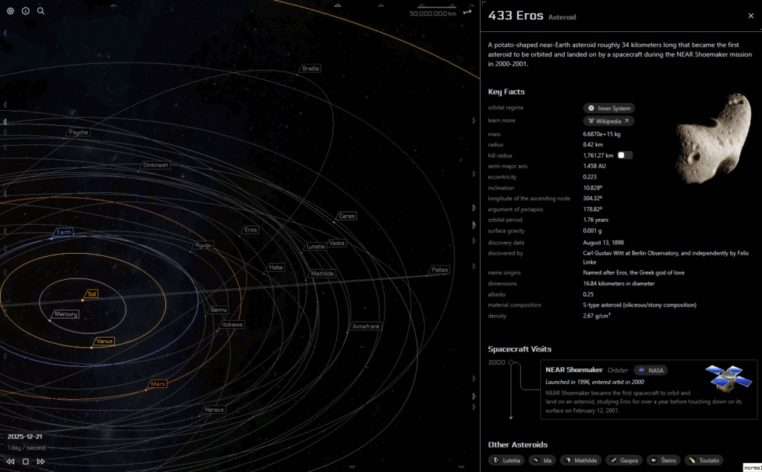Open the NEAR Shoemaker spacecraft title
This screenshot has width=762, height=472.
point(574,370)
